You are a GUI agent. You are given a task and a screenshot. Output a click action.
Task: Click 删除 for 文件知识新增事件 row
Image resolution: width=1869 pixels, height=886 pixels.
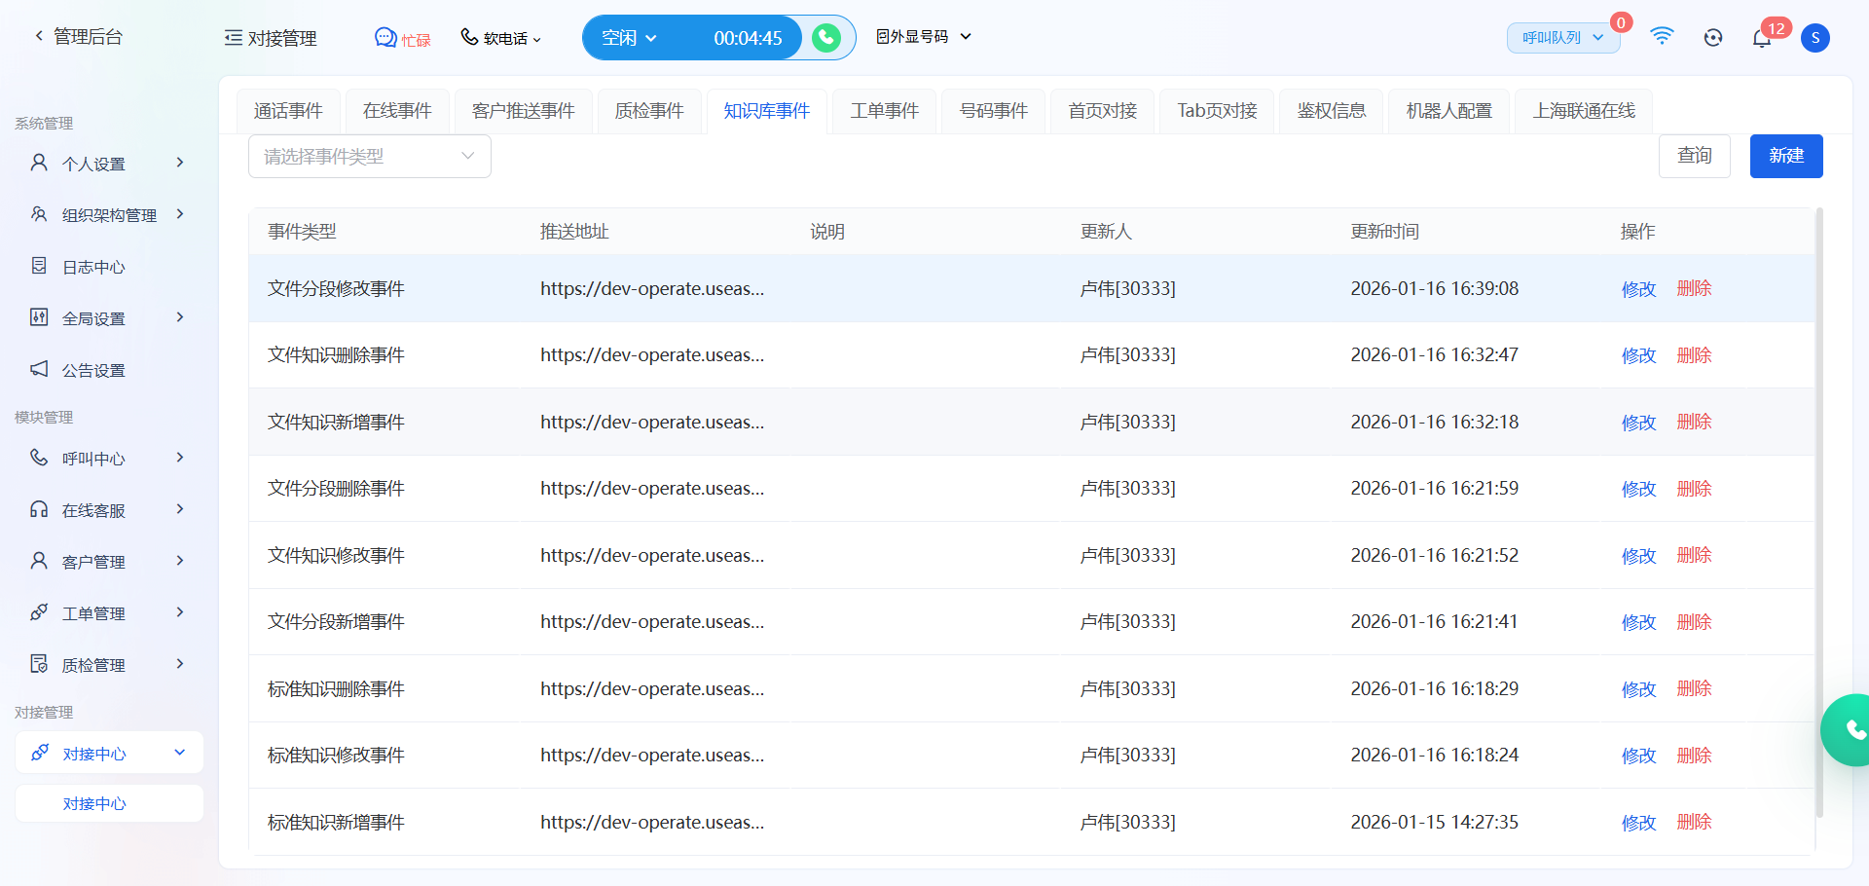pyautogui.click(x=1694, y=422)
